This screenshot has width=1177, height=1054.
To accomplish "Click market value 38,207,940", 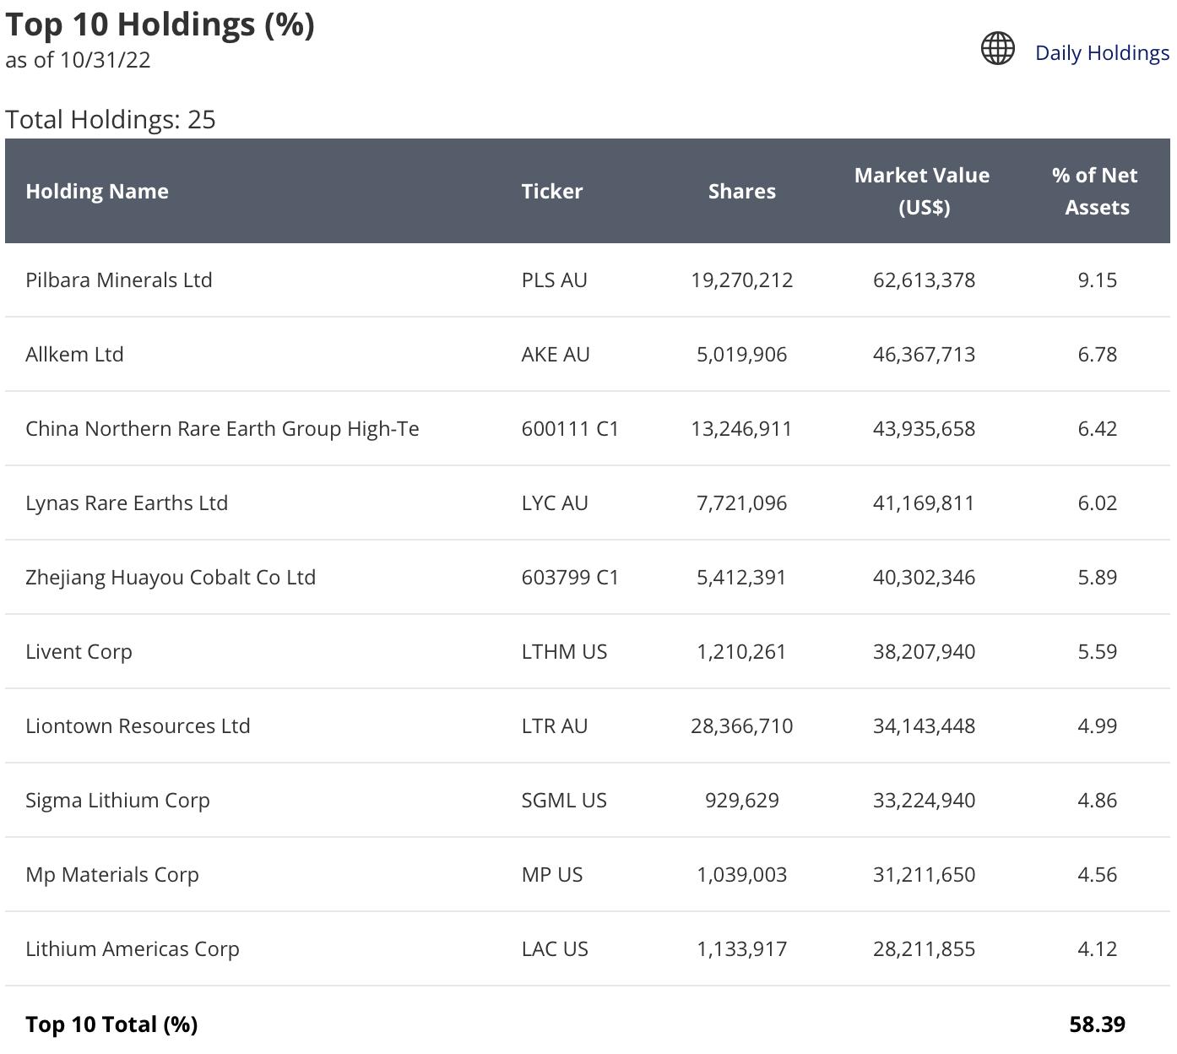I will point(925,651).
